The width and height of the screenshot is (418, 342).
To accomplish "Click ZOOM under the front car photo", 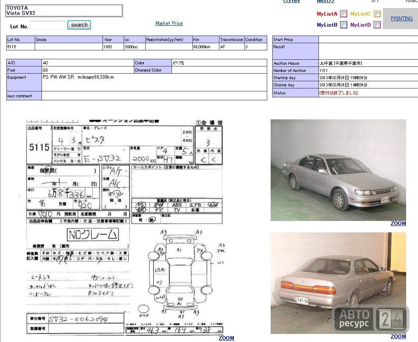I will coord(398,223).
